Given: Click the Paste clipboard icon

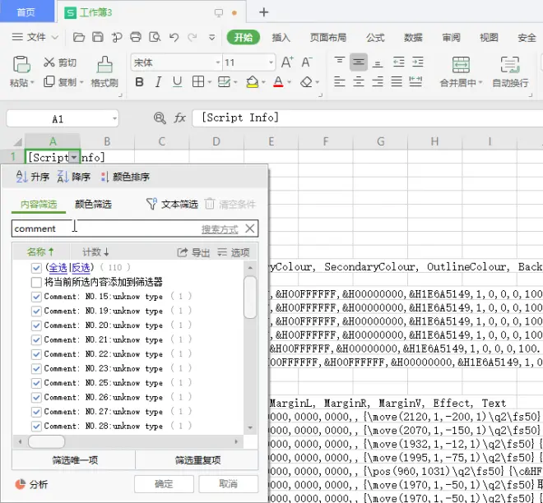Looking at the screenshot, I should click(x=21, y=64).
